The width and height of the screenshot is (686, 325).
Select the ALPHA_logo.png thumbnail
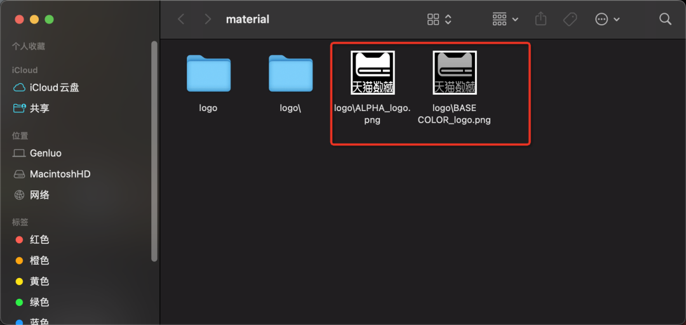pos(373,72)
